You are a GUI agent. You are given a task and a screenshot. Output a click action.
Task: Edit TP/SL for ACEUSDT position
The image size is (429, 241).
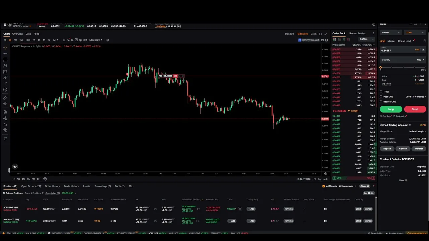pyautogui.click(x=240, y=209)
